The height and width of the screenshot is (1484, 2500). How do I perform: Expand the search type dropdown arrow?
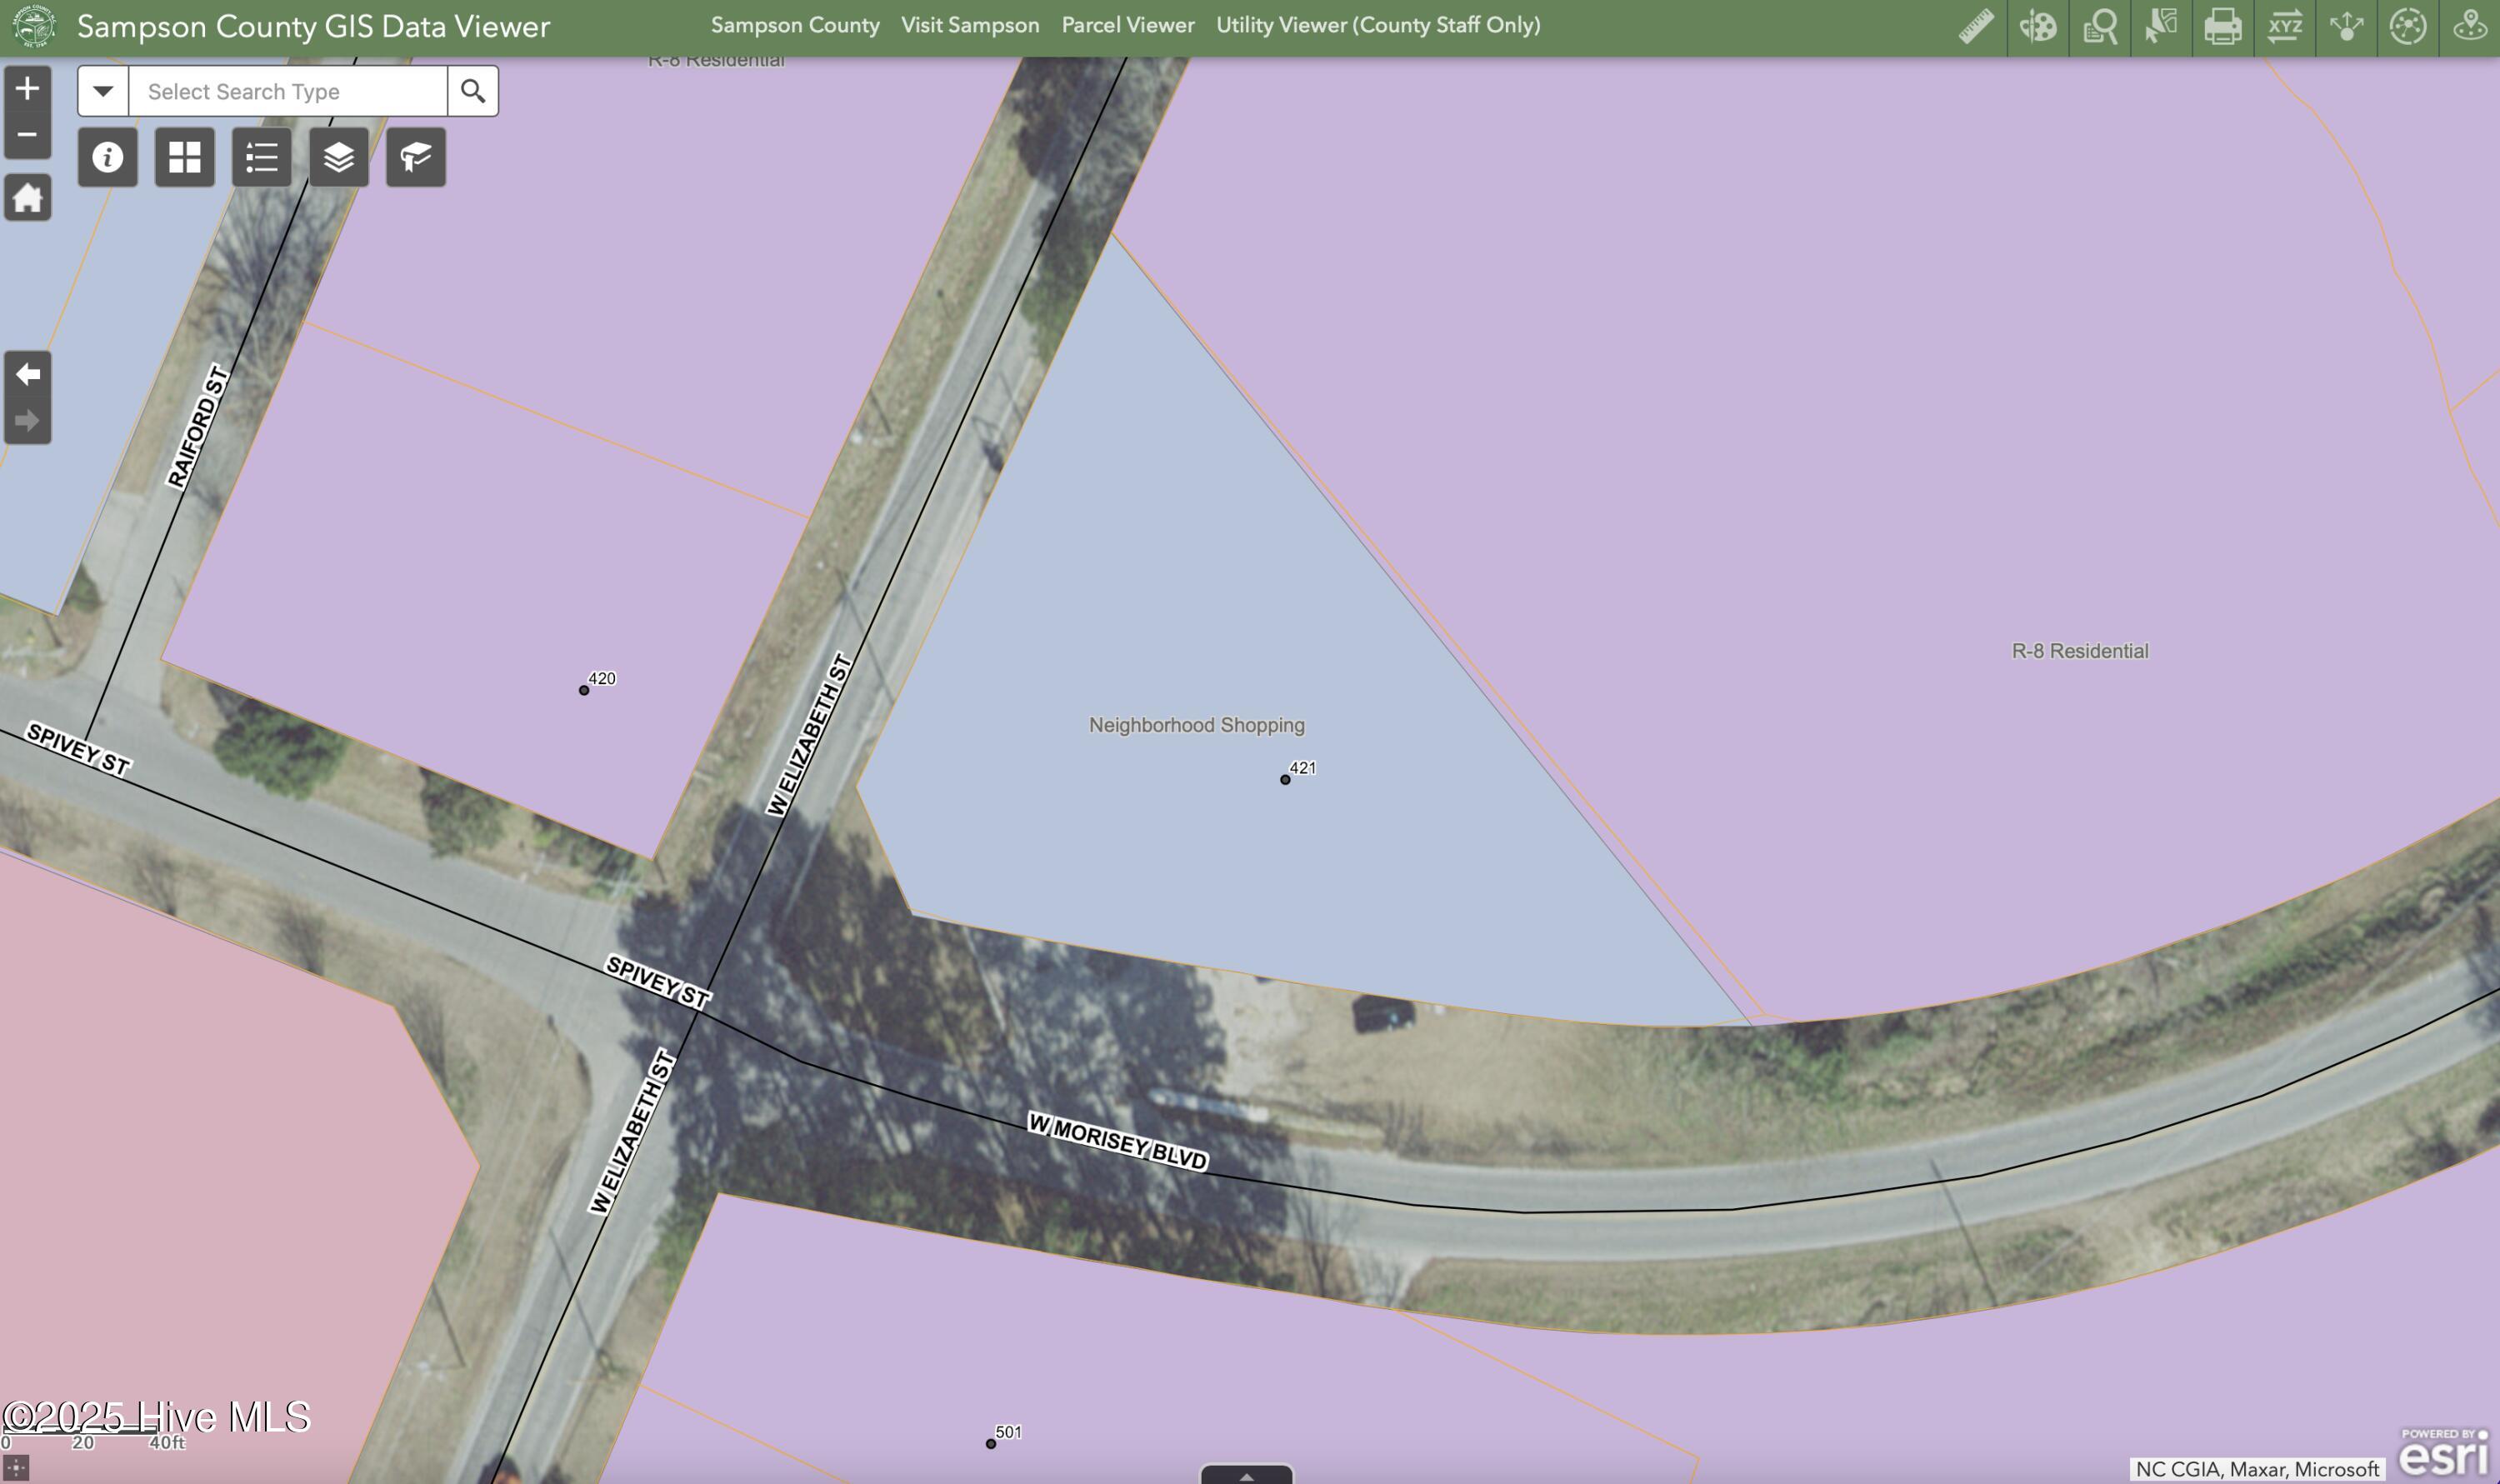103,91
